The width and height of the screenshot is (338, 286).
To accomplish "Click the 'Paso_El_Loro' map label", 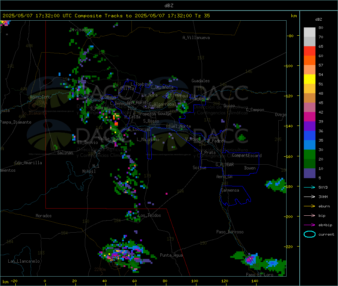I will [x=260, y=275].
